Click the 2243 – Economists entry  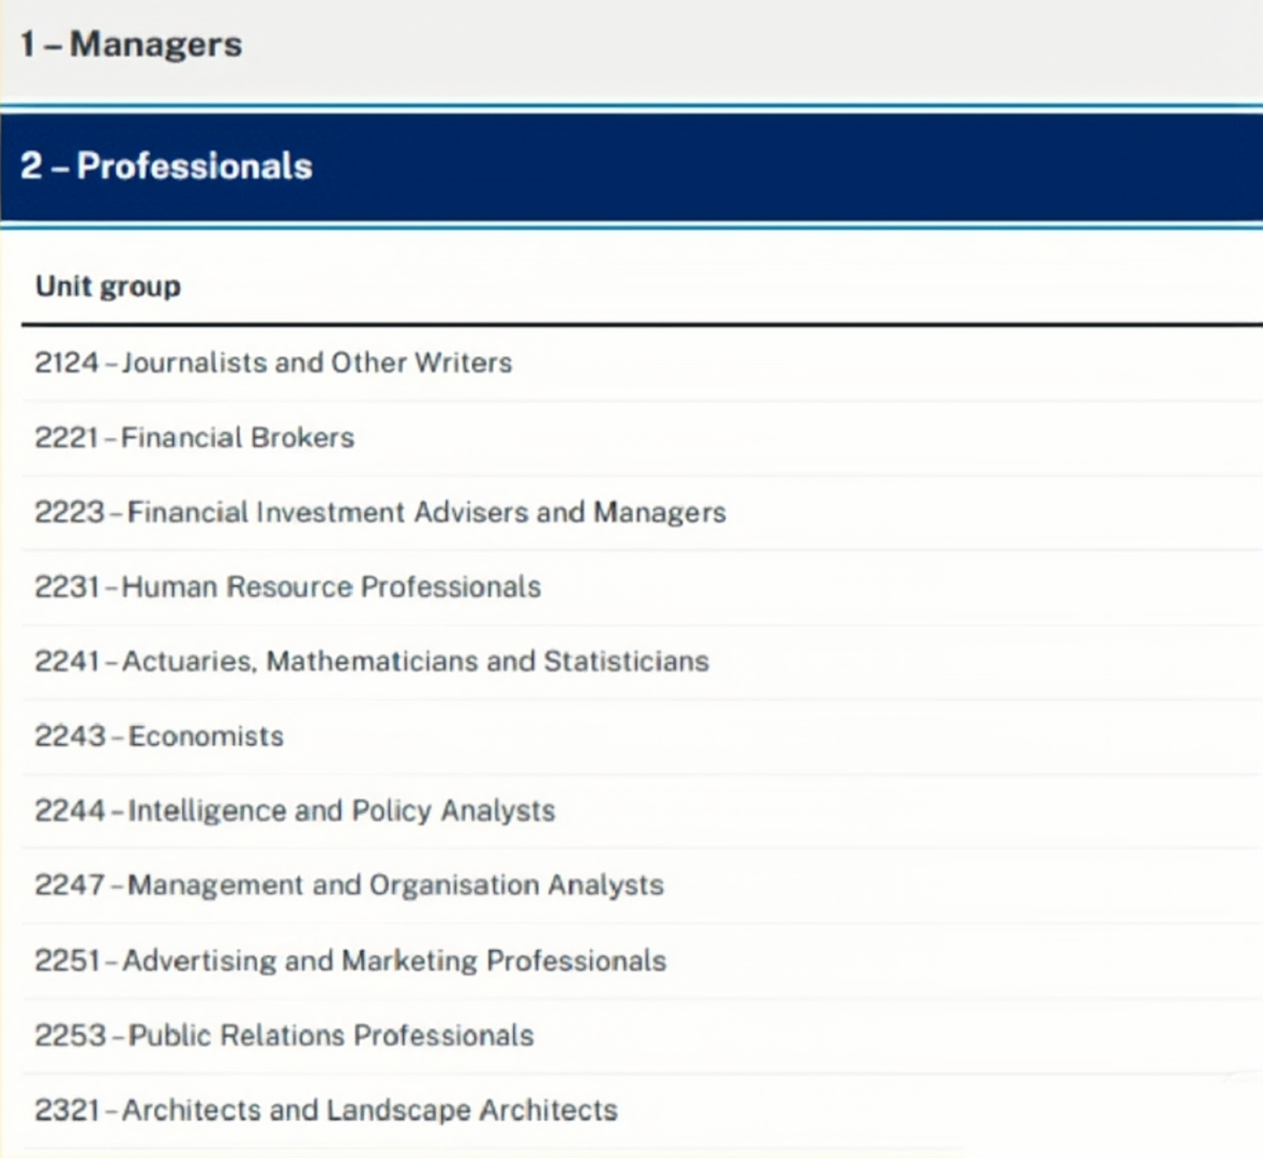click(159, 736)
